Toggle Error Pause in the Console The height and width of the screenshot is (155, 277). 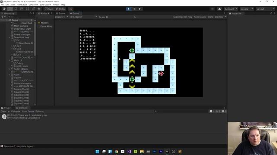point(28,112)
